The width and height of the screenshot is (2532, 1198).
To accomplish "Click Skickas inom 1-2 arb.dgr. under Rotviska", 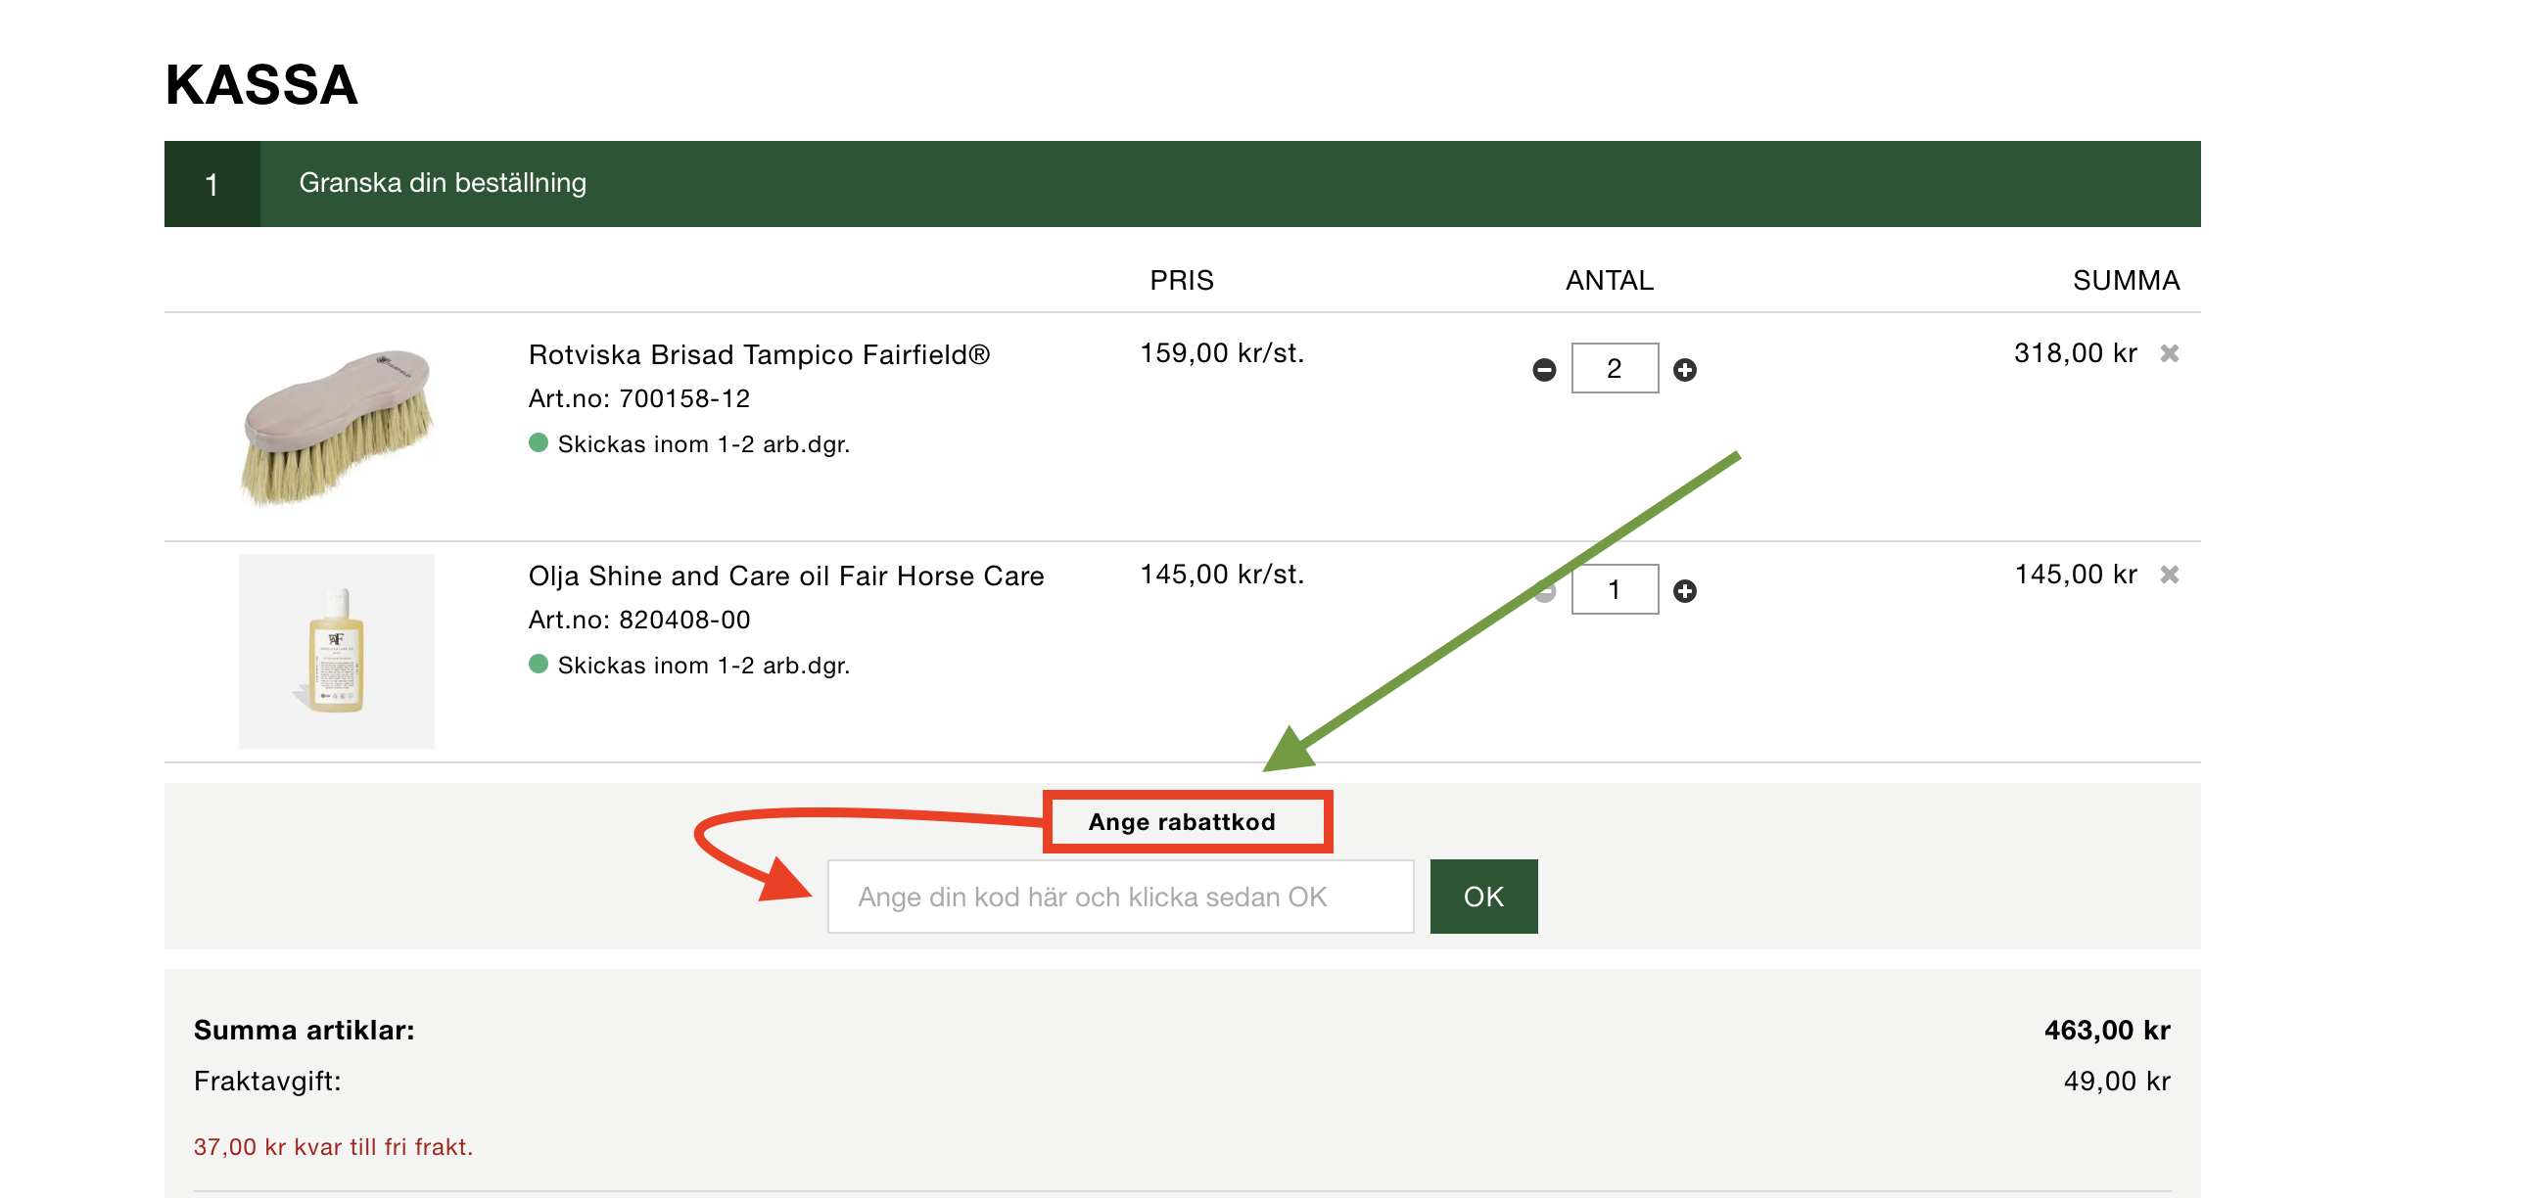I will point(703,444).
